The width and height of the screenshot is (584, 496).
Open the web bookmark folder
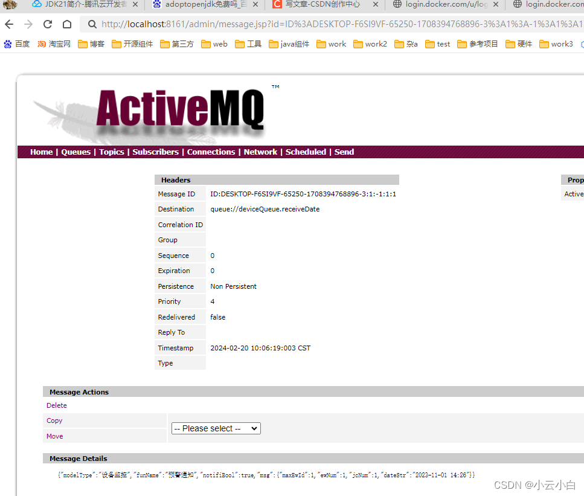(214, 44)
